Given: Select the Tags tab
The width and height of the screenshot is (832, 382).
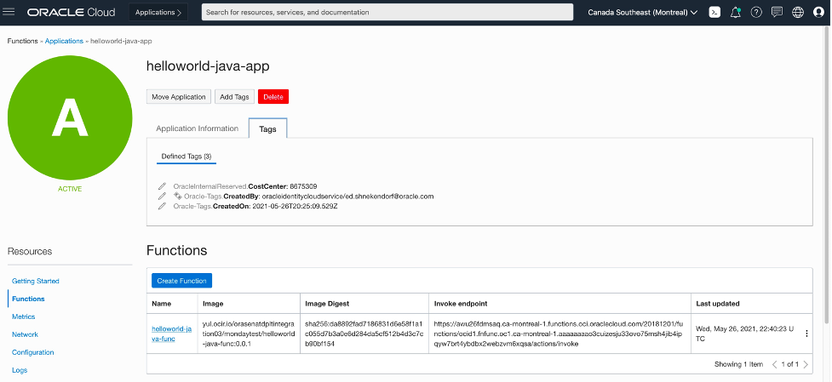Looking at the screenshot, I should click(x=267, y=128).
